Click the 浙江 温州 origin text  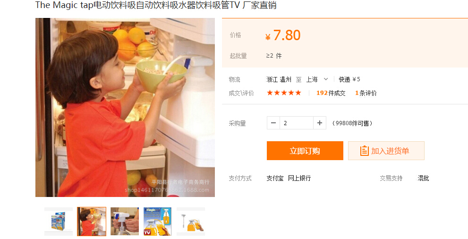(279, 79)
